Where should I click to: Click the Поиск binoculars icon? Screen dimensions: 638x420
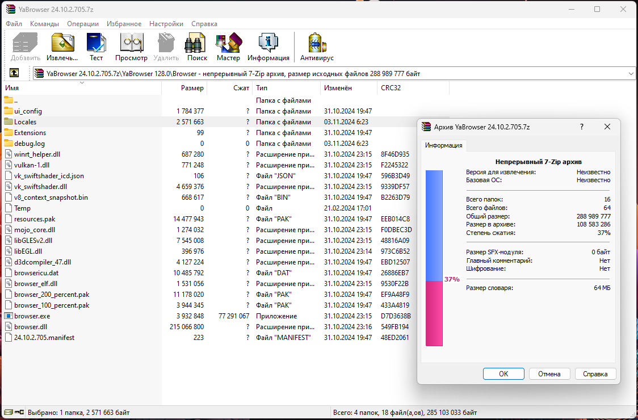pyautogui.click(x=197, y=43)
